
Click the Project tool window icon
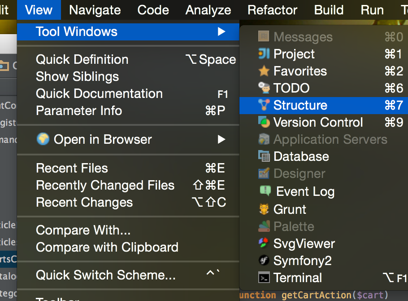[264, 54]
